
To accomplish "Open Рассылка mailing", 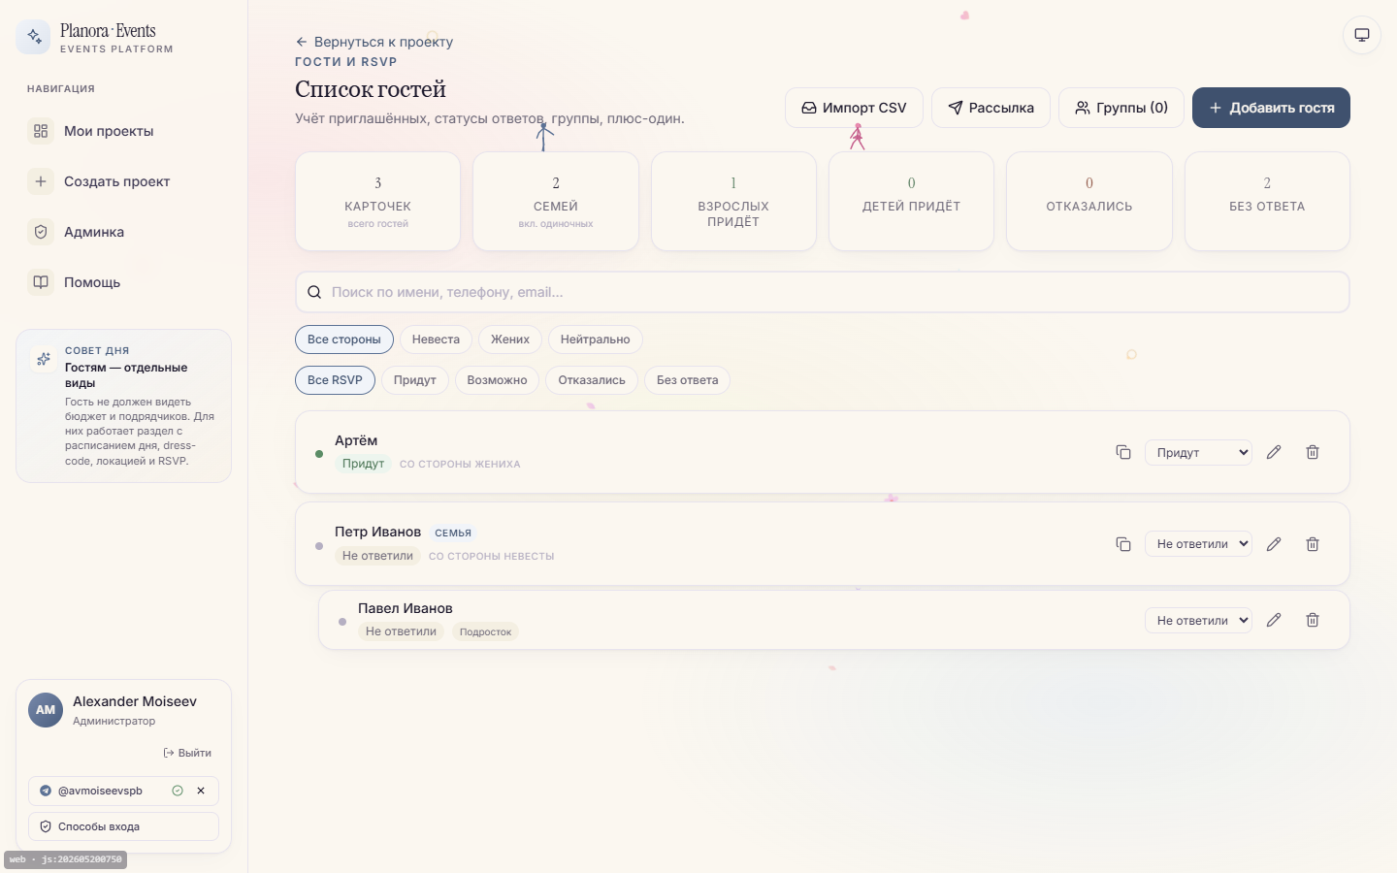I will coord(991,108).
